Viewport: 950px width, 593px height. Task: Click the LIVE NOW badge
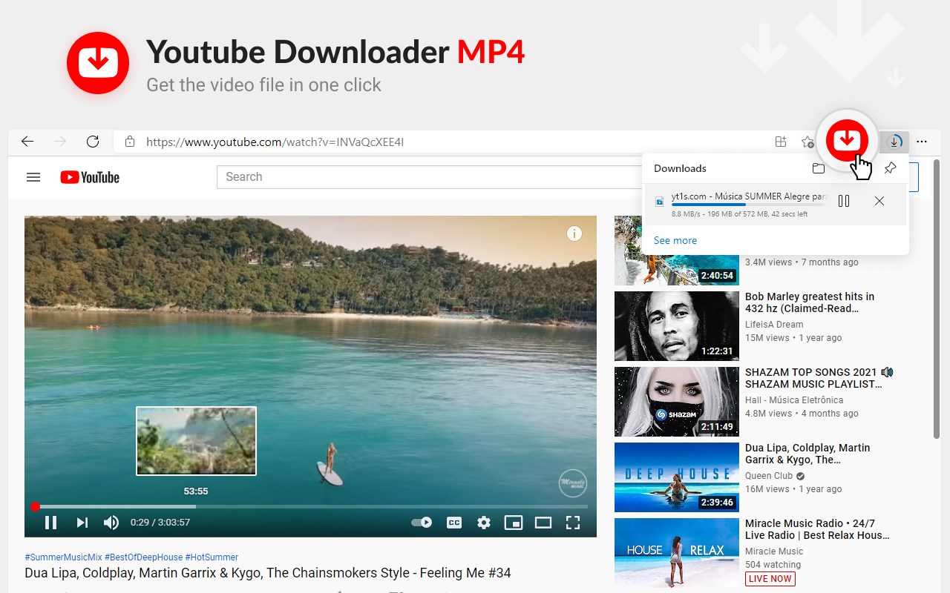pos(770,579)
